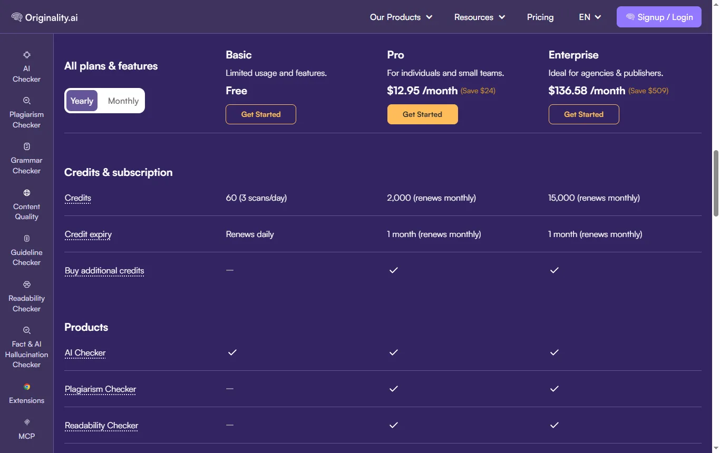Open the Readability Checker sidebar icon
720x453 pixels.
click(27, 284)
